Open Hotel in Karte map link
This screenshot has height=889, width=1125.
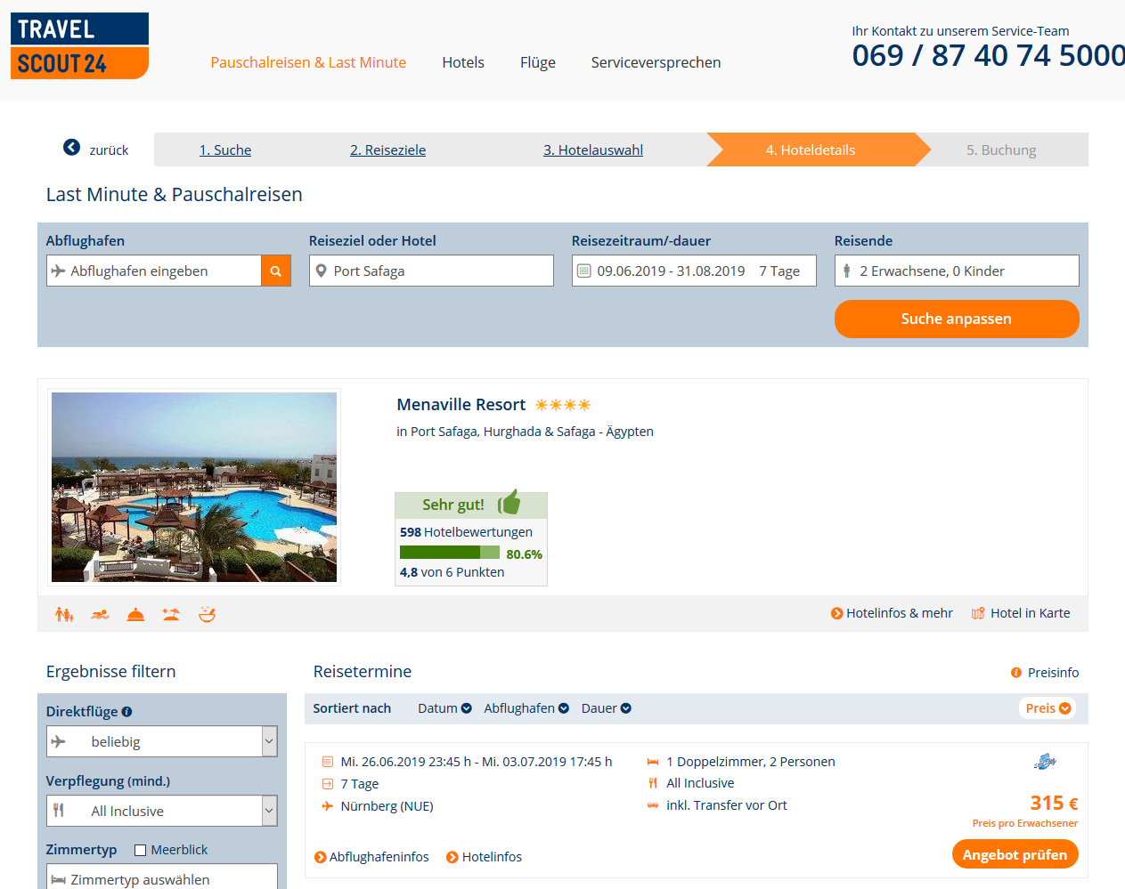pos(1021,613)
